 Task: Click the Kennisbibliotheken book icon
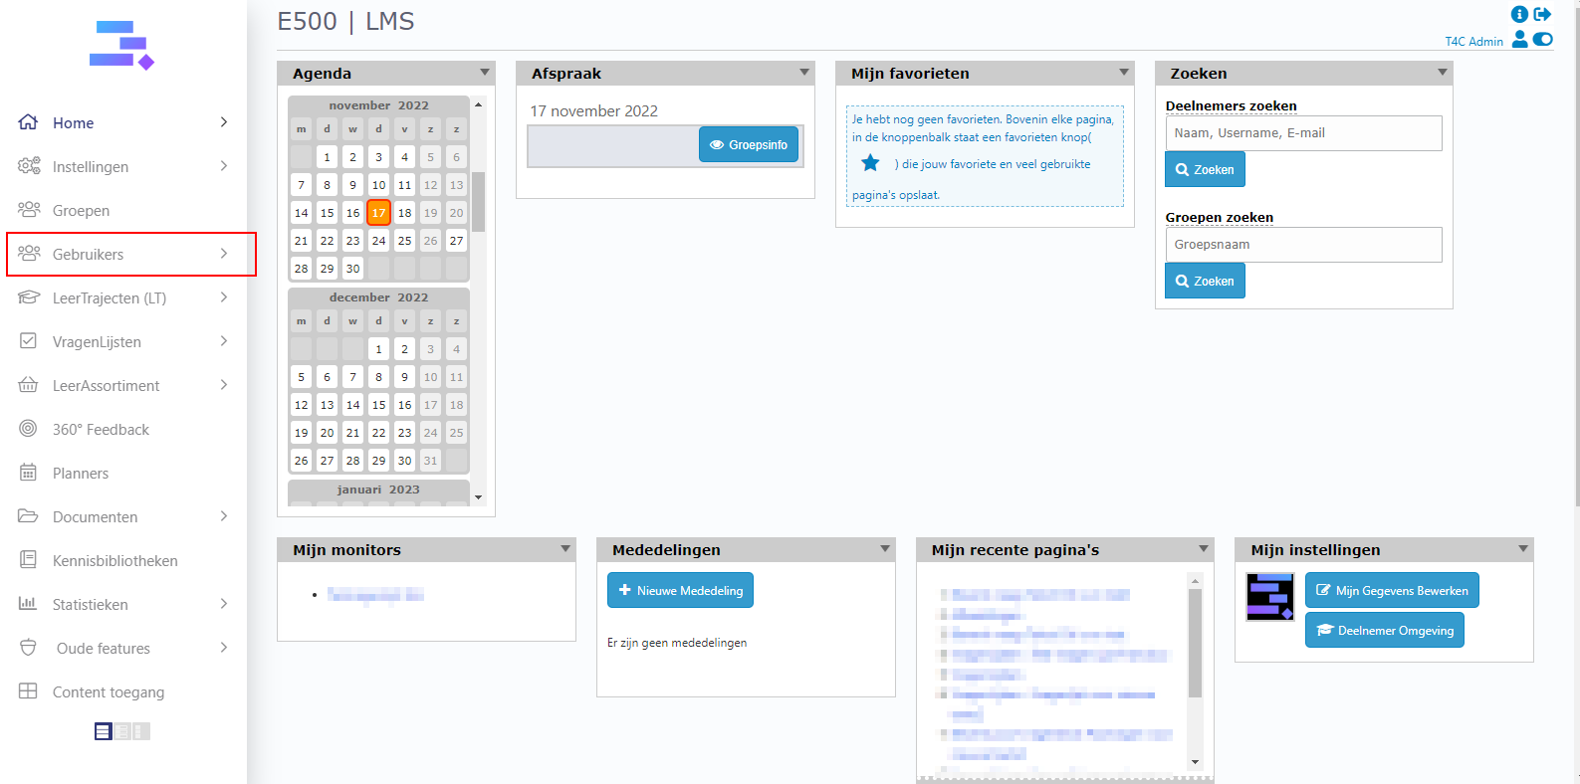point(29,560)
